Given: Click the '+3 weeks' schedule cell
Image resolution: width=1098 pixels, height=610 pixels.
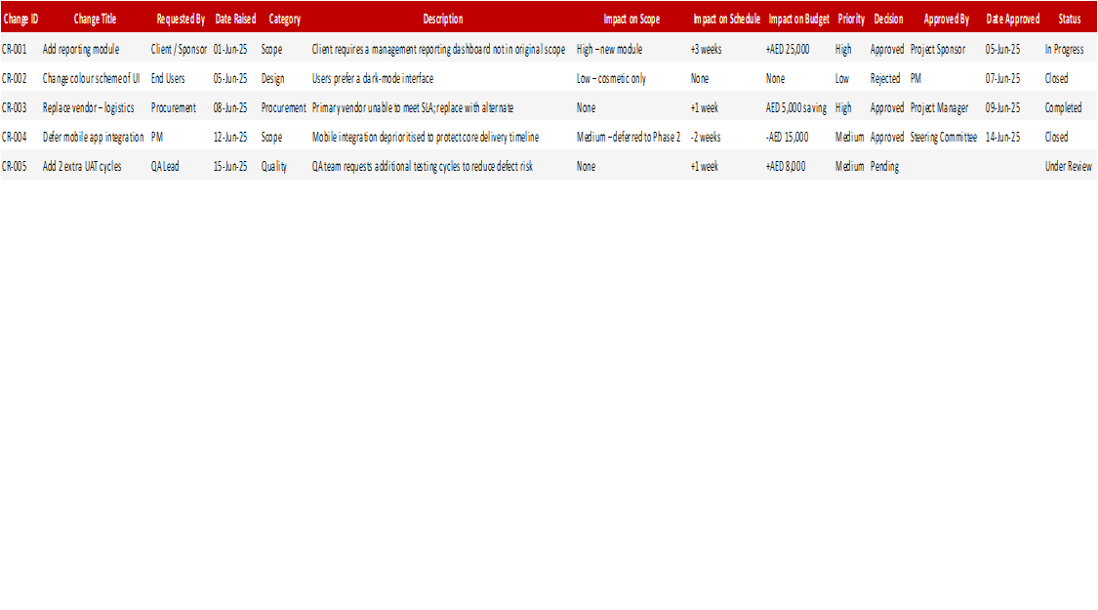Looking at the screenshot, I should pyautogui.click(x=706, y=49).
